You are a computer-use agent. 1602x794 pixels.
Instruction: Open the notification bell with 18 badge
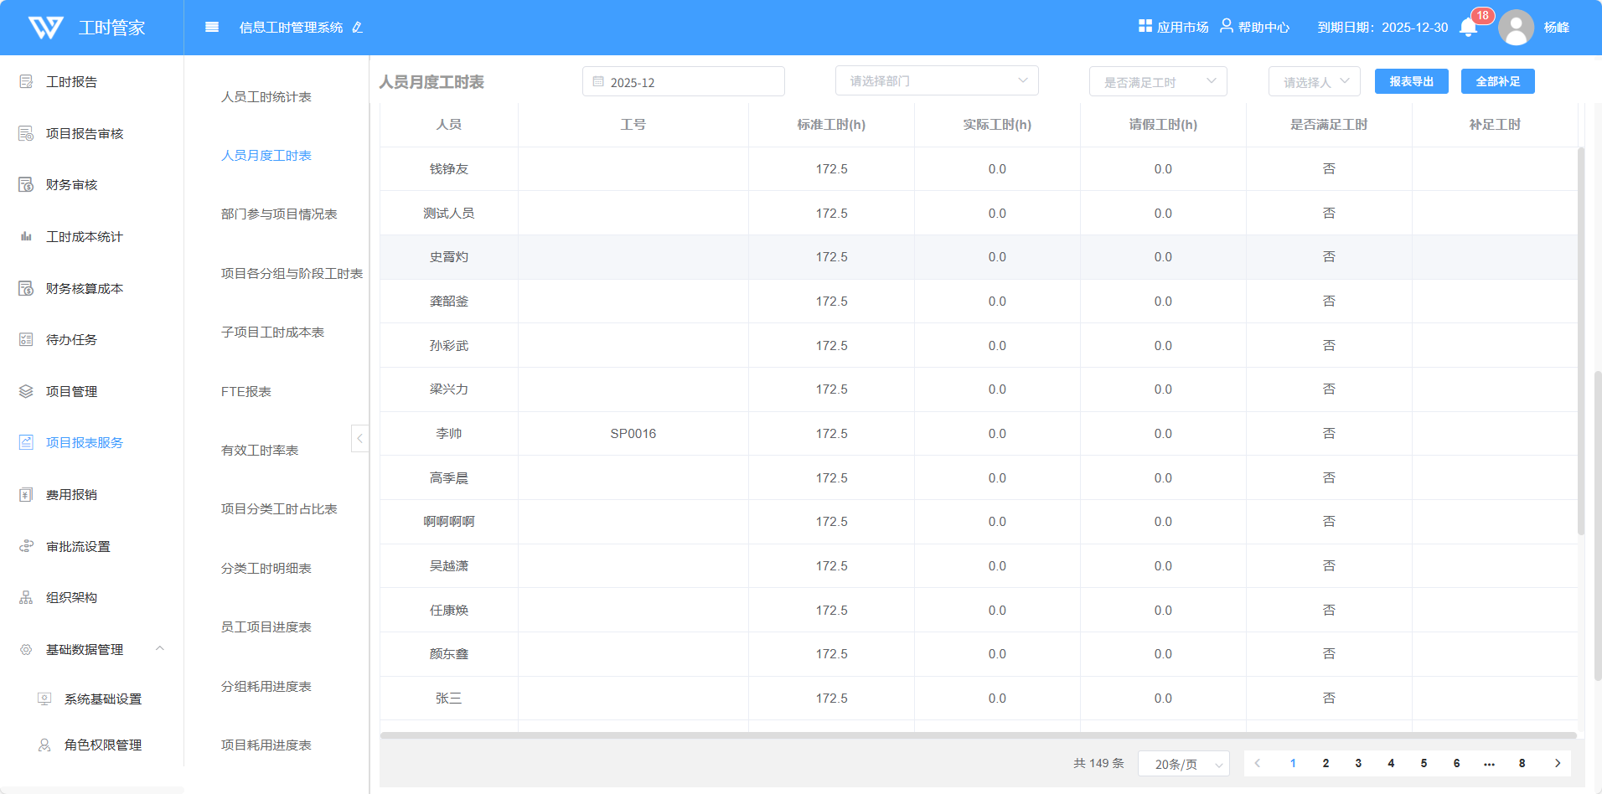1468,28
